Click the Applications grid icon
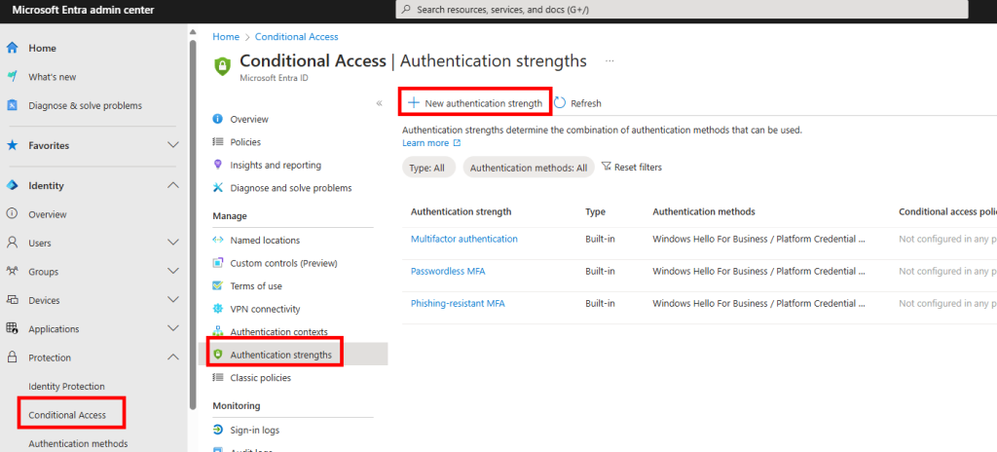Viewport: 997px width, 452px height. tap(12, 328)
